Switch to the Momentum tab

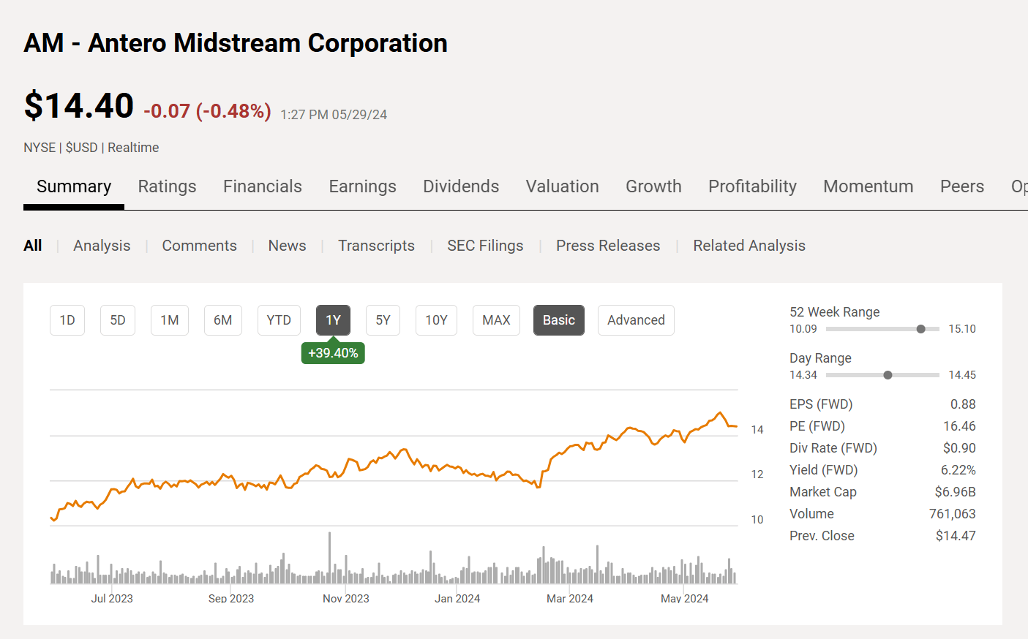[868, 186]
